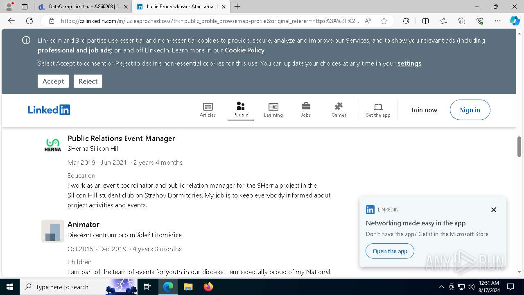
Task: Open the LinkedIn Articles section
Action: point(208,110)
